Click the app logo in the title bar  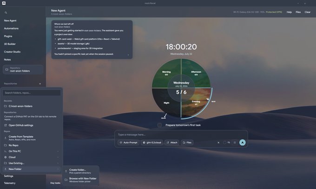(x=4, y=3)
